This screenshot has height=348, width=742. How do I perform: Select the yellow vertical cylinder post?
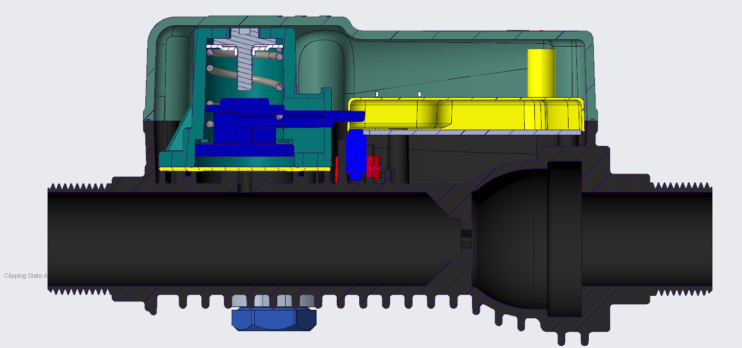tap(541, 73)
